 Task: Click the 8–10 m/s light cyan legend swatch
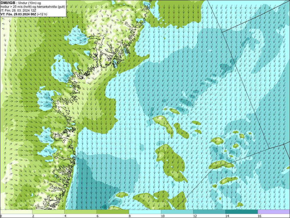click(x=145, y=212)
